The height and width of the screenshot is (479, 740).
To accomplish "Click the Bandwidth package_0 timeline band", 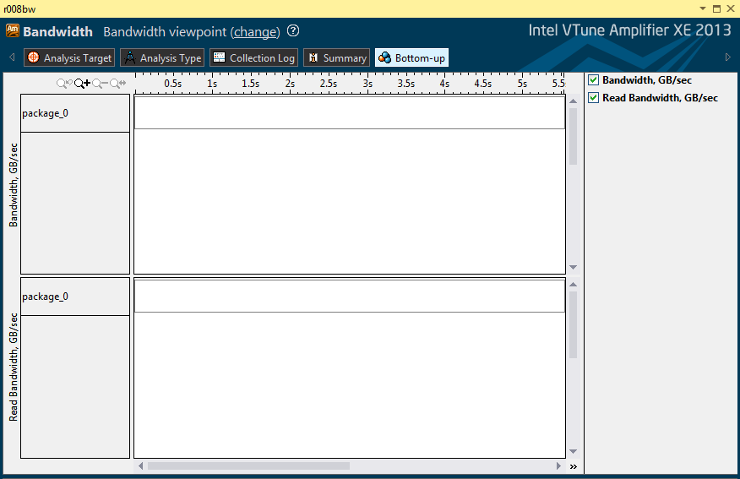I will [x=350, y=112].
